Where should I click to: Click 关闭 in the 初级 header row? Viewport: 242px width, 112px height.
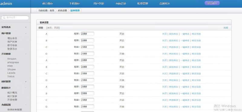point(226,28)
